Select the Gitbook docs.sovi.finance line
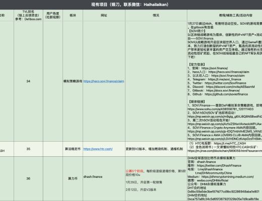The width and height of the screenshot is (262, 201). click(x=214, y=90)
